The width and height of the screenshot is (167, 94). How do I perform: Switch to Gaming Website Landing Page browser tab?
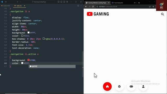(x=97, y=3)
